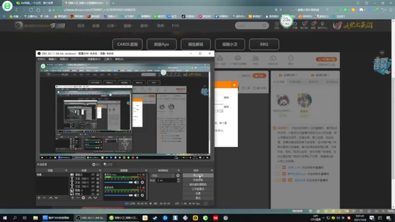Click 退出 exit button in OBS Controls
Viewport: 395px width, 222px height.
[x=198, y=198]
